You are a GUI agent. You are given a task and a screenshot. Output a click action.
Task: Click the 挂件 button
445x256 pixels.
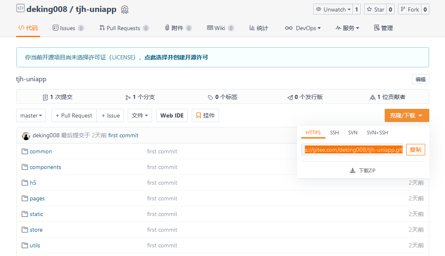tap(205, 115)
